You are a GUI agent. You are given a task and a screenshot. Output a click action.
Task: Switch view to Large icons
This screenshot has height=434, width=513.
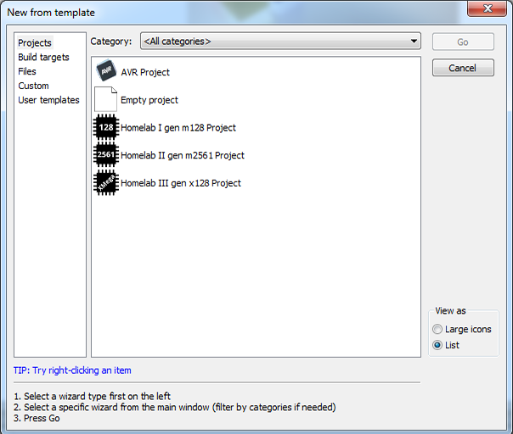(437, 329)
